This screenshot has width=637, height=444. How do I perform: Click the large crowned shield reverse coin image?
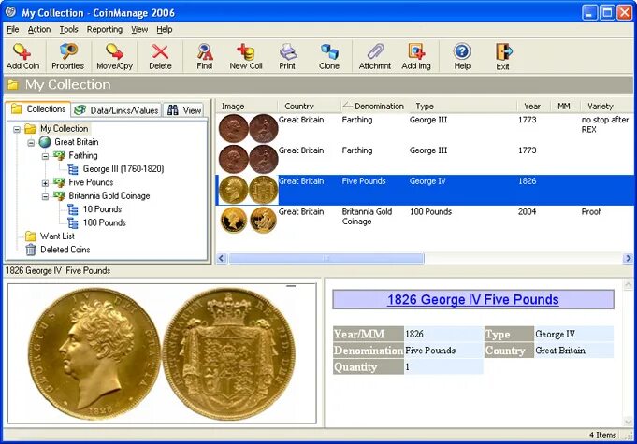(229, 354)
